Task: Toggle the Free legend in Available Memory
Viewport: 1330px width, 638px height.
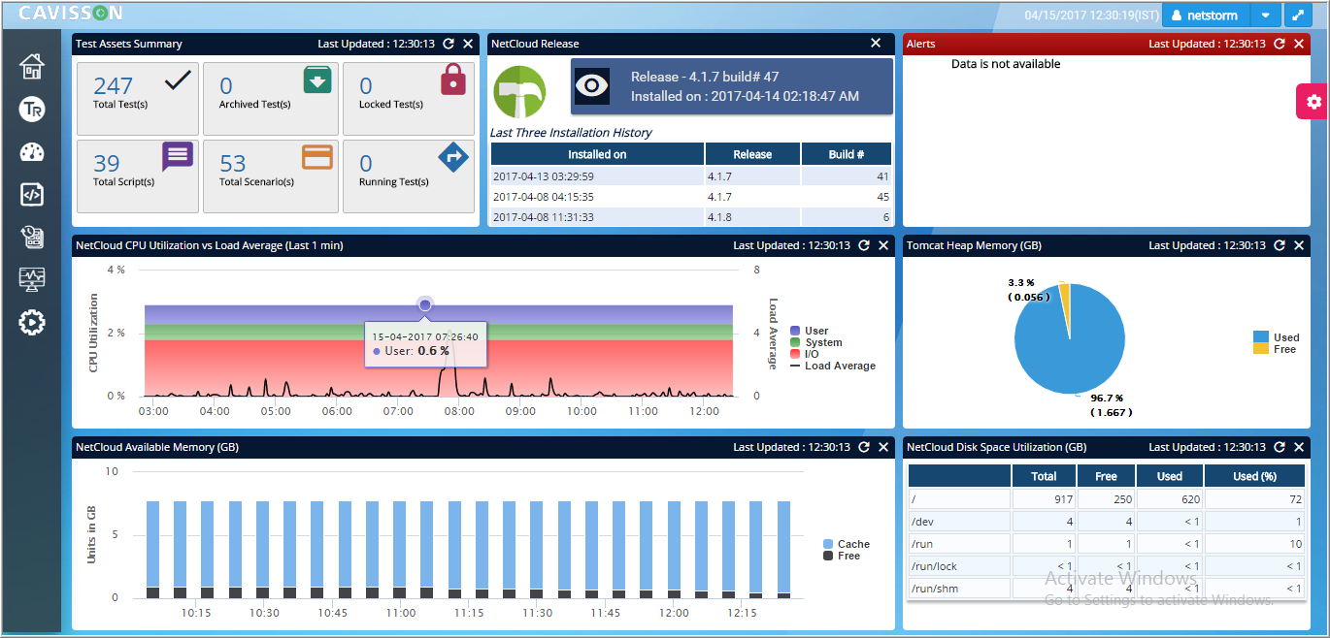Action: click(x=842, y=556)
